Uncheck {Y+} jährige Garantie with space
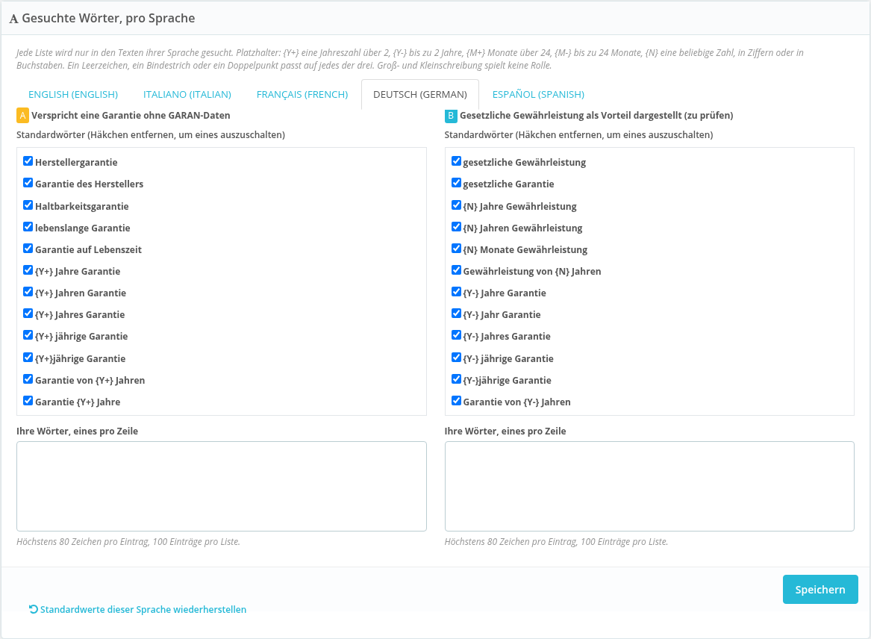This screenshot has width=871, height=639. pyautogui.click(x=28, y=335)
